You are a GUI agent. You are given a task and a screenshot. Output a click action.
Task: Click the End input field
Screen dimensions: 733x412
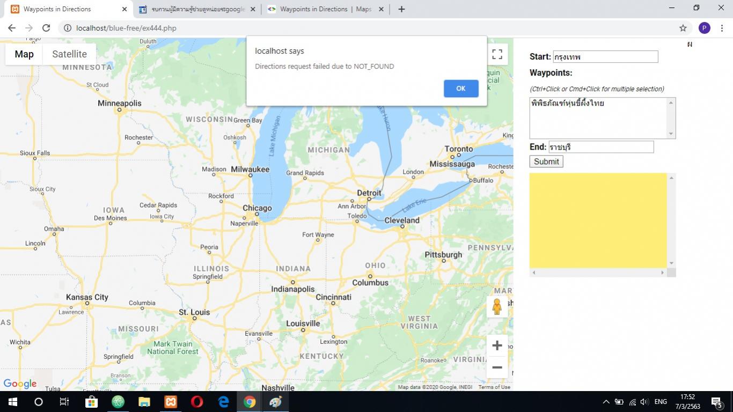pos(601,147)
